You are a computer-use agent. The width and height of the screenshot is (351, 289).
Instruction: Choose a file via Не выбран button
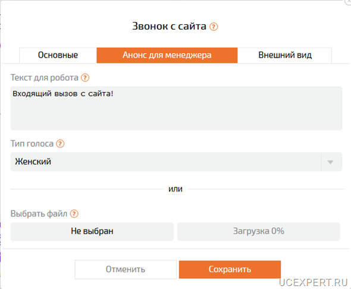click(92, 231)
